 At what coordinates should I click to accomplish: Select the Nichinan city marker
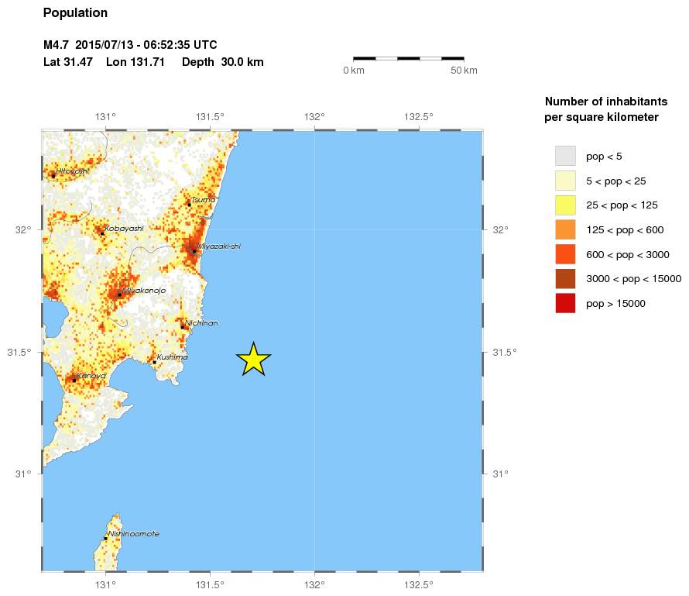coord(183,326)
